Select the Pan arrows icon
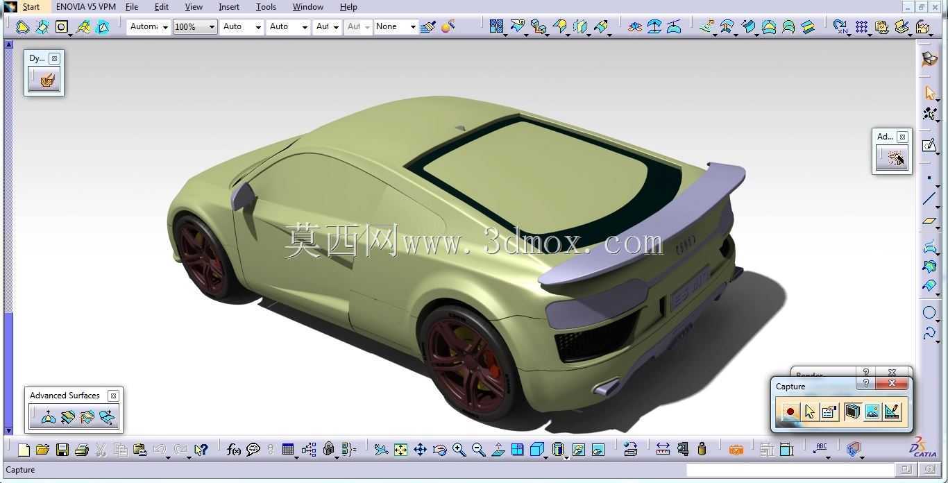Viewport: 948px width, 483px height. pos(420,450)
